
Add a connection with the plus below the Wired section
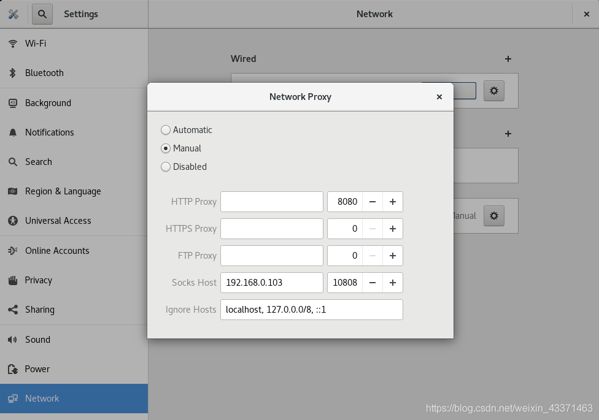pos(508,134)
